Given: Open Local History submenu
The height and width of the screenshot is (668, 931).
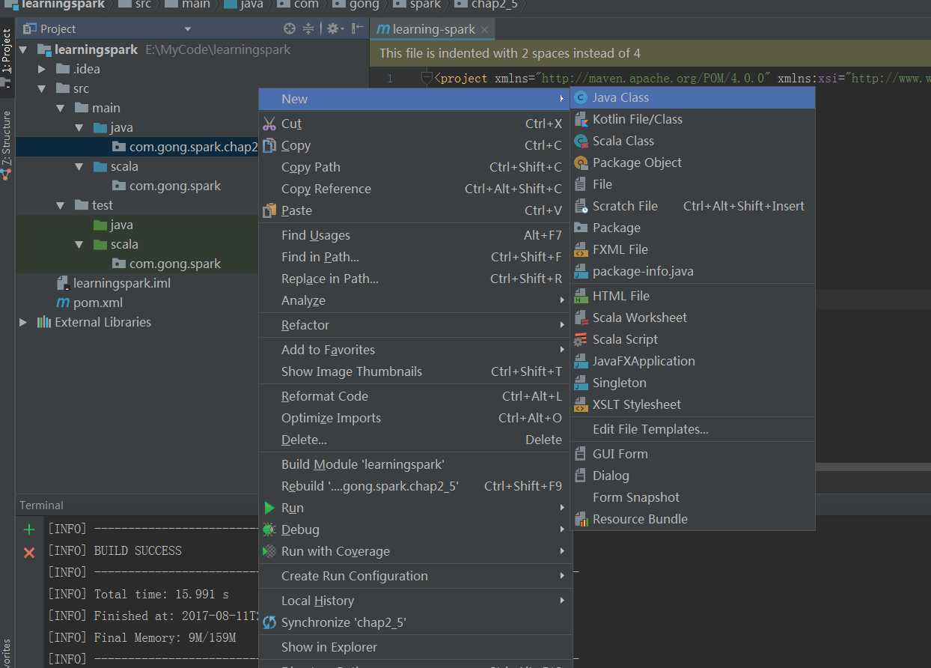Looking at the screenshot, I should (415, 601).
